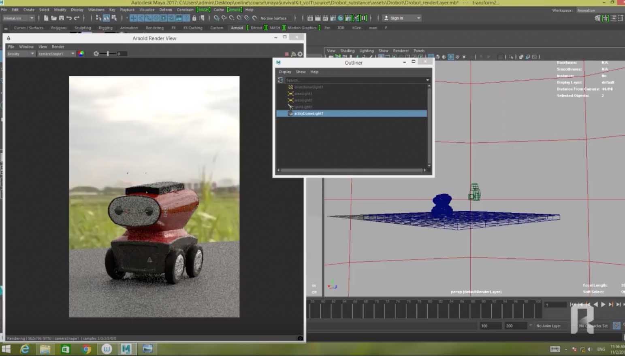Image resolution: width=625 pixels, height=356 pixels.
Task: Open cameraShape1 camera dropdown
Action: click(x=56, y=54)
